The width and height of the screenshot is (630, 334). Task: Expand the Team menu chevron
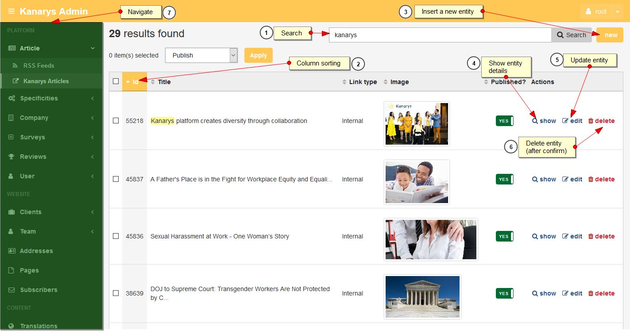coord(93,231)
